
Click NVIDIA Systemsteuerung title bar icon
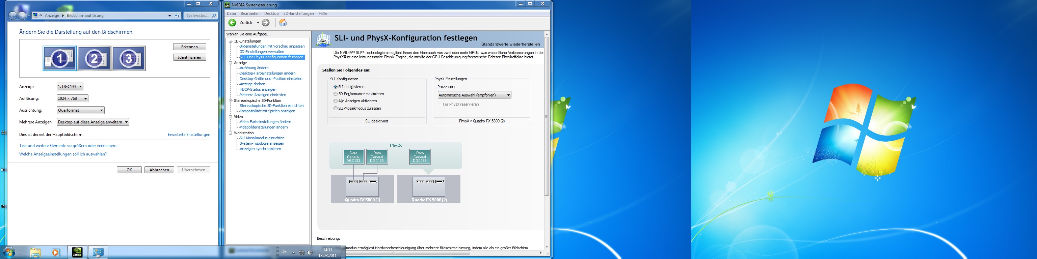click(228, 5)
